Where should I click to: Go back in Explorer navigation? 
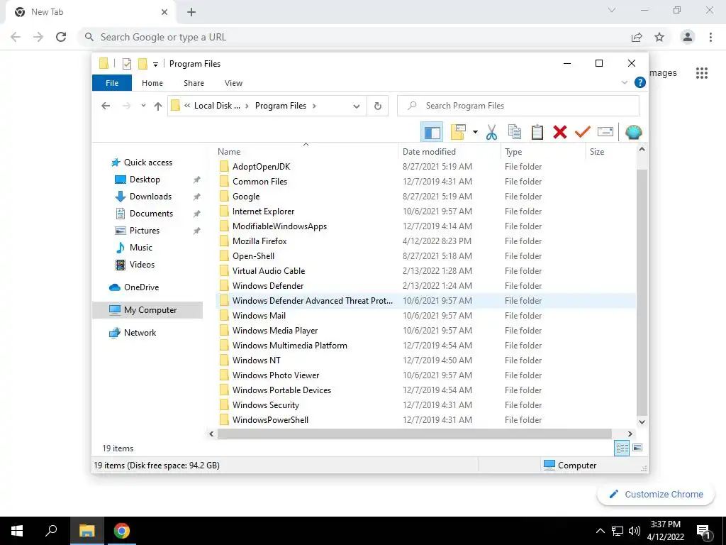point(106,106)
